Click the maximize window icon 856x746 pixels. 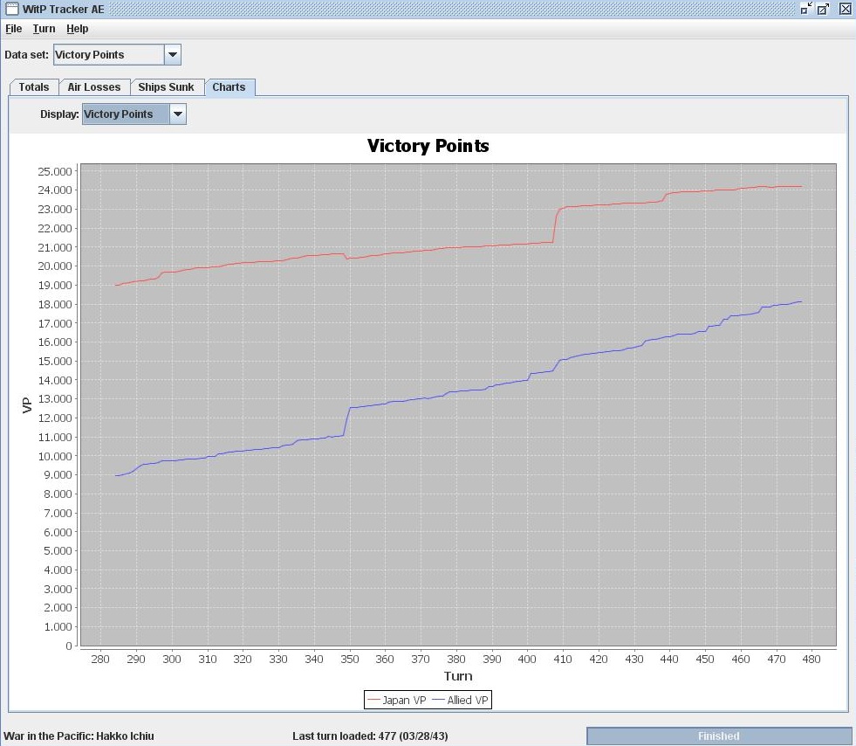[x=823, y=9]
